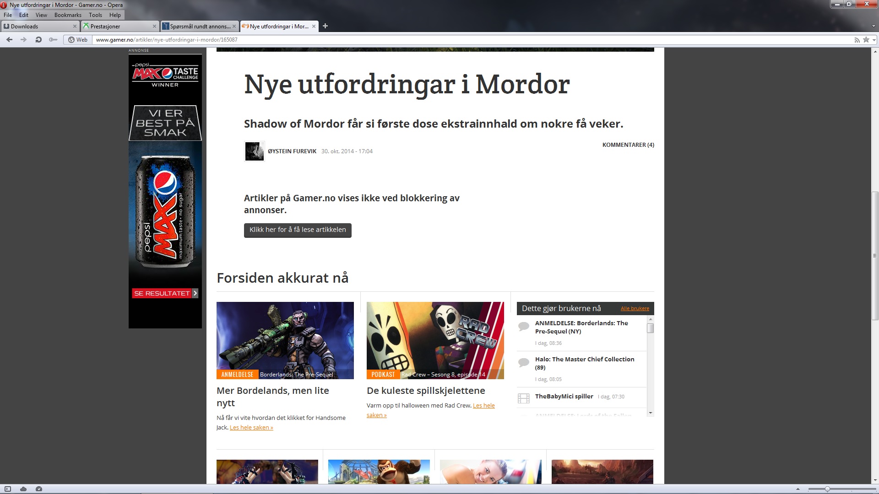Go forward using the Forward arrow
The image size is (879, 494).
coord(23,40)
